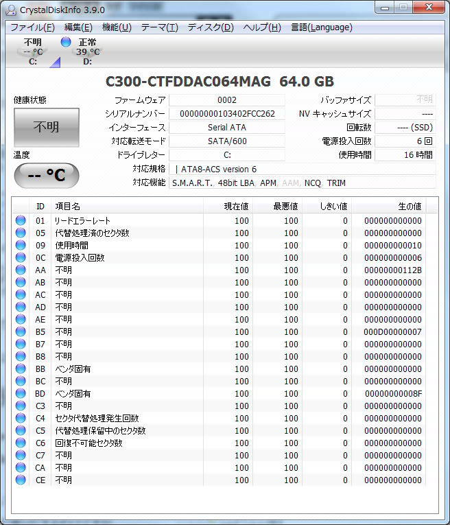
Task: Select the セクタ代替処理発生回数 attribute name
Action: tap(97, 418)
